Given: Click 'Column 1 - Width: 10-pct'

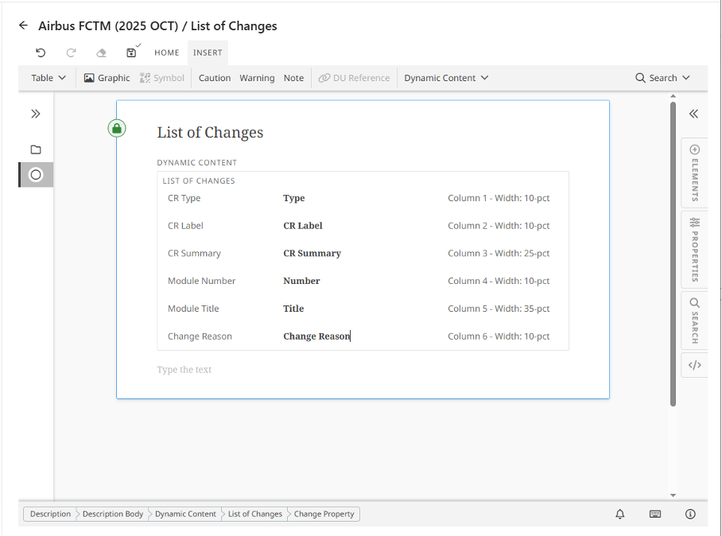Looking at the screenshot, I should (499, 198).
